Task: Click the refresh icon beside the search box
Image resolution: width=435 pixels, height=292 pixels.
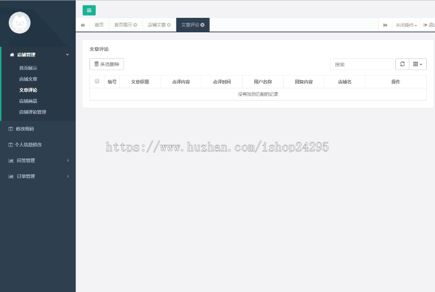Action: pos(403,64)
